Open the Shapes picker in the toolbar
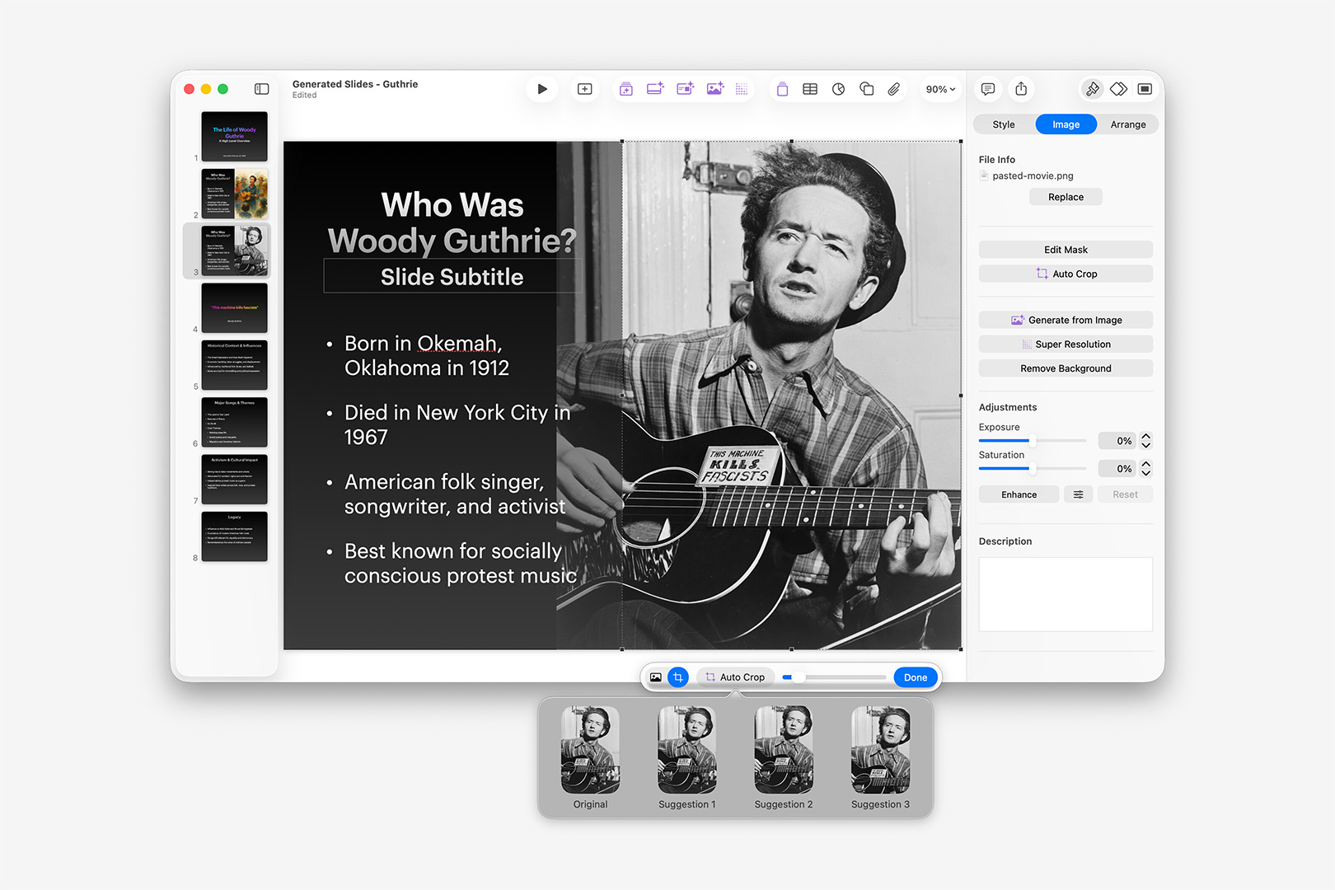This screenshot has width=1335, height=890. tap(866, 89)
